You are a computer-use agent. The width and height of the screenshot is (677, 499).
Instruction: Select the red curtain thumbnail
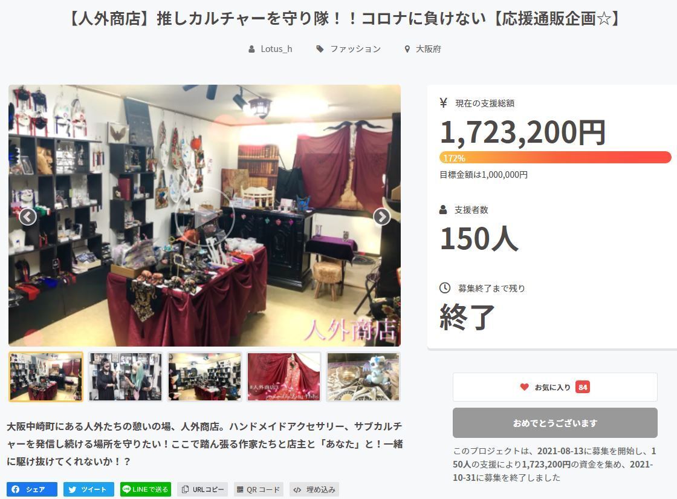click(284, 377)
